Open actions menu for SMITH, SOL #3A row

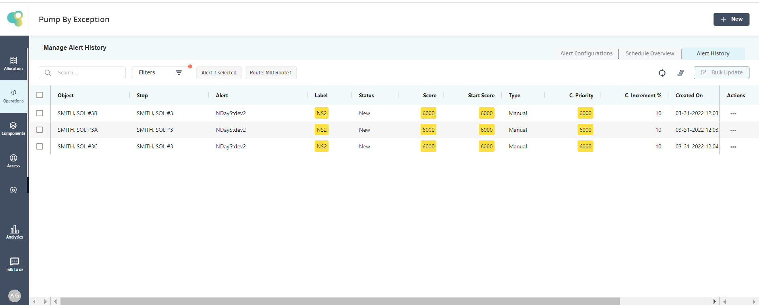point(733,130)
